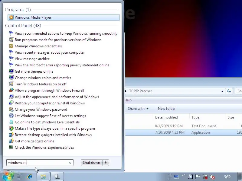Screen dimensions: 242x181
Task: Open Windows Media Player from search results
Action: coord(64,17)
